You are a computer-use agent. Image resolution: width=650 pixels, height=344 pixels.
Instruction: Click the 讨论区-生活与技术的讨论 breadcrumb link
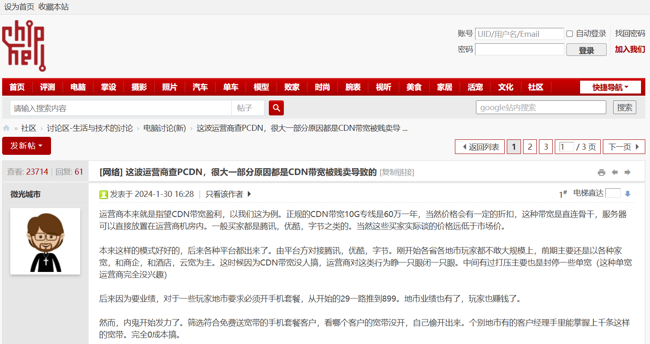click(x=90, y=128)
